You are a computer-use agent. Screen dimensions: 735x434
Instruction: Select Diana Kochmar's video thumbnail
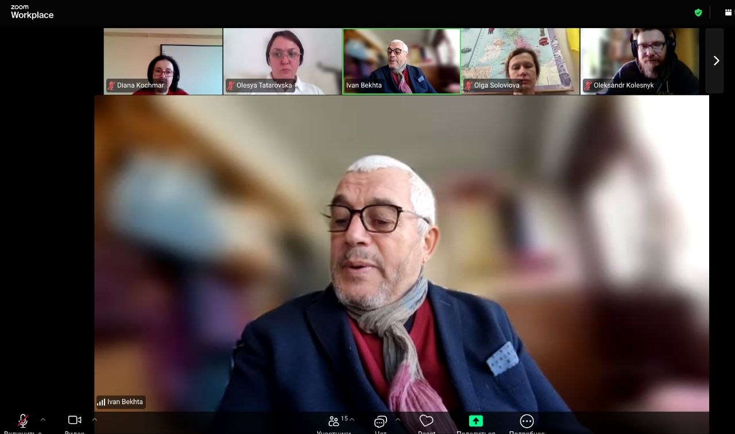tap(163, 61)
